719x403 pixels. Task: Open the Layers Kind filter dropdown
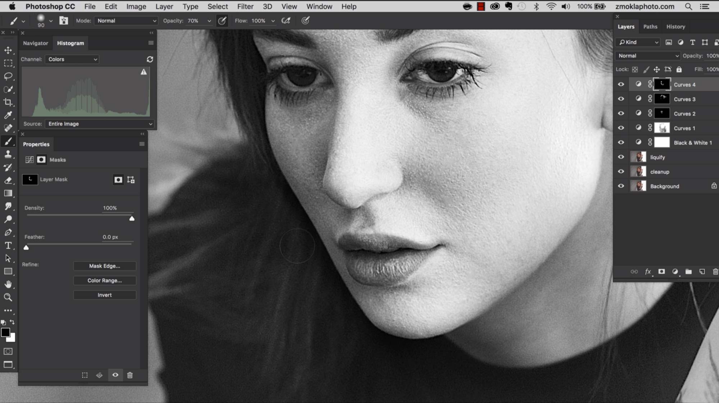click(638, 42)
